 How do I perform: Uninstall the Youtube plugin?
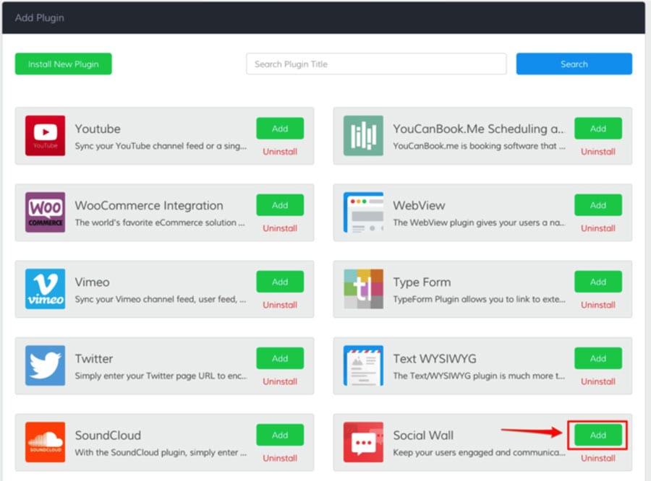pyautogui.click(x=280, y=152)
